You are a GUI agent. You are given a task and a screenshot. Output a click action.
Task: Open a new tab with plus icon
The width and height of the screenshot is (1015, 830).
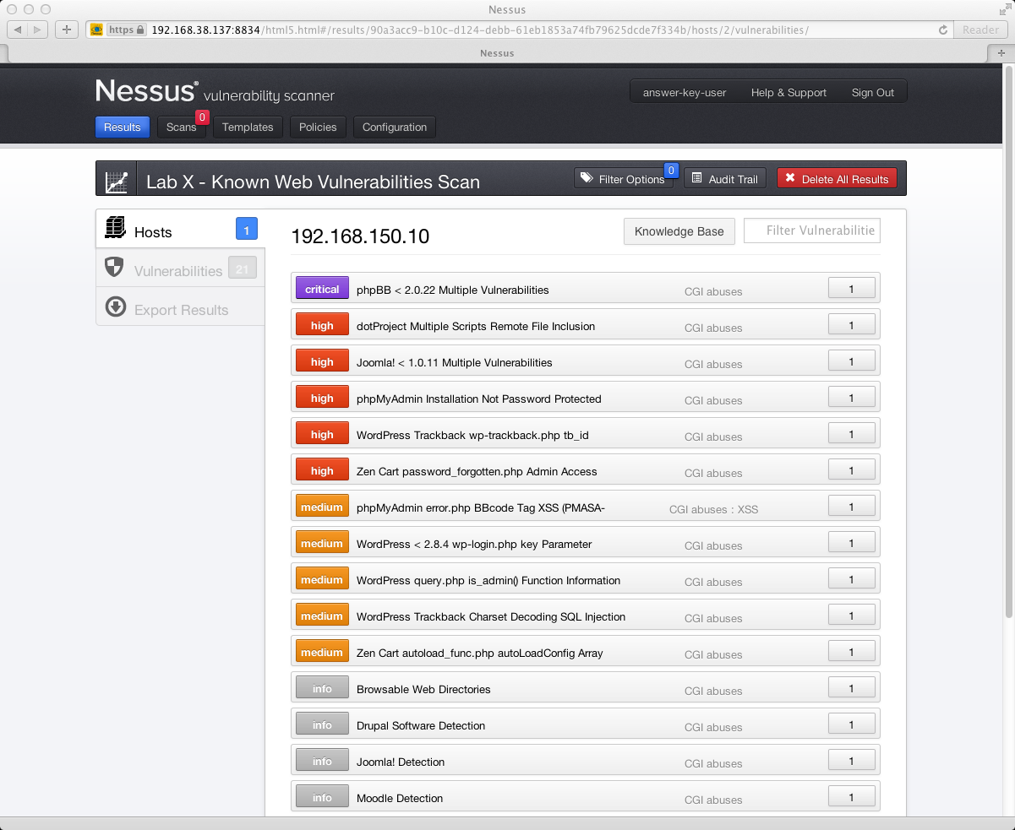point(1001,52)
